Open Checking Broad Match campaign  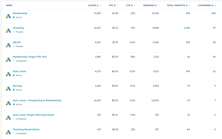pyautogui.click(x=26, y=129)
